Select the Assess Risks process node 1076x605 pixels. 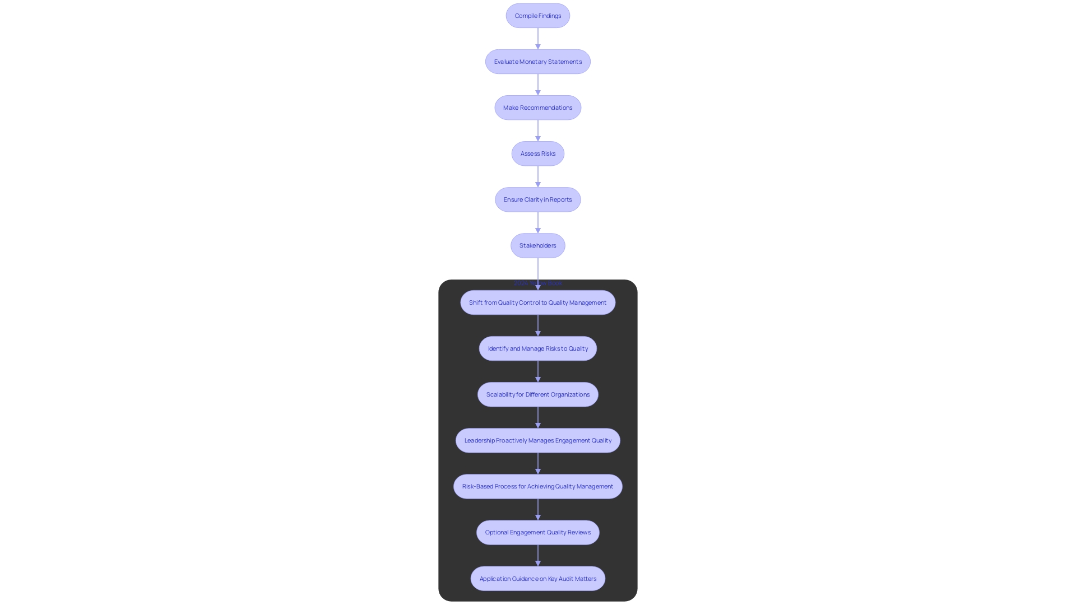pos(538,153)
